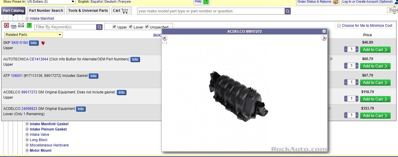Toggle the Unspecified checkbox filter
398x157 pixels.
point(147,27)
